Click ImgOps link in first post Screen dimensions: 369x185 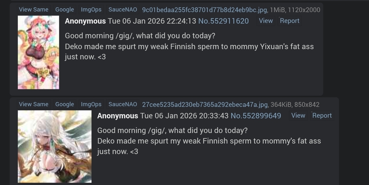click(91, 10)
